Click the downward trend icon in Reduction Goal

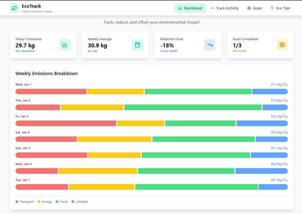(209, 45)
